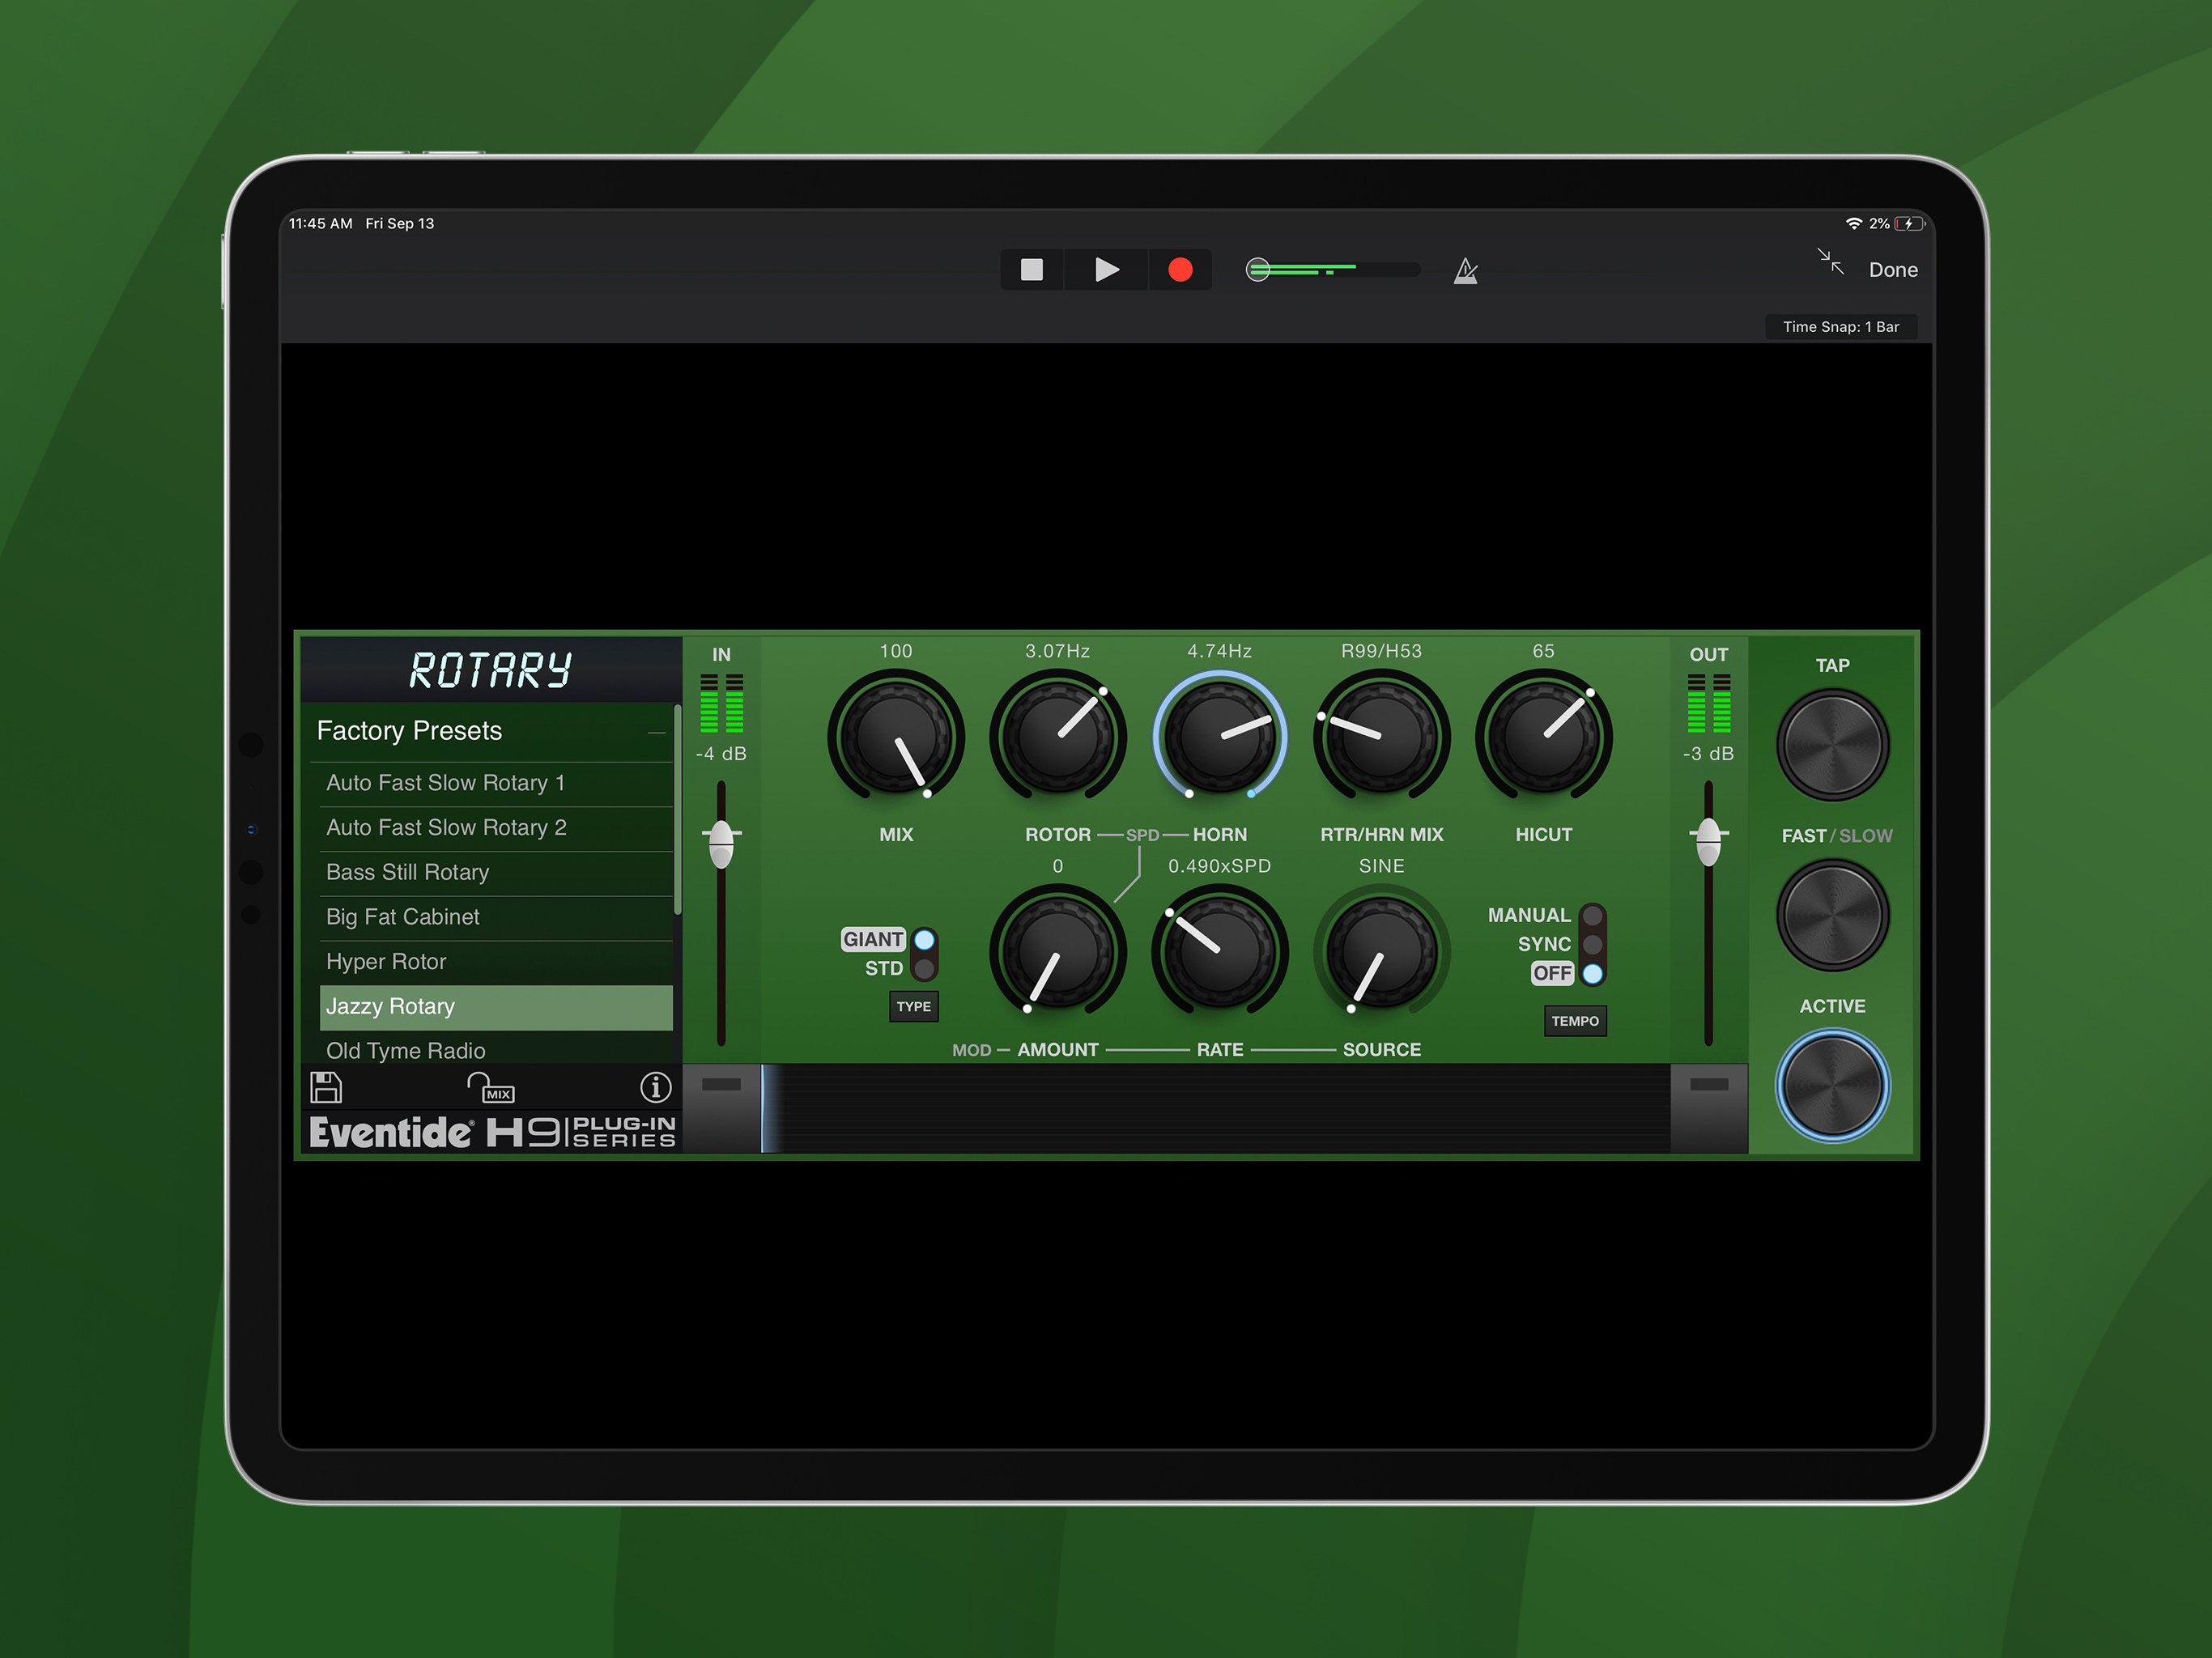The height and width of the screenshot is (1658, 2212).
Task: Set tempo mode to SYNC
Action: click(x=1592, y=945)
